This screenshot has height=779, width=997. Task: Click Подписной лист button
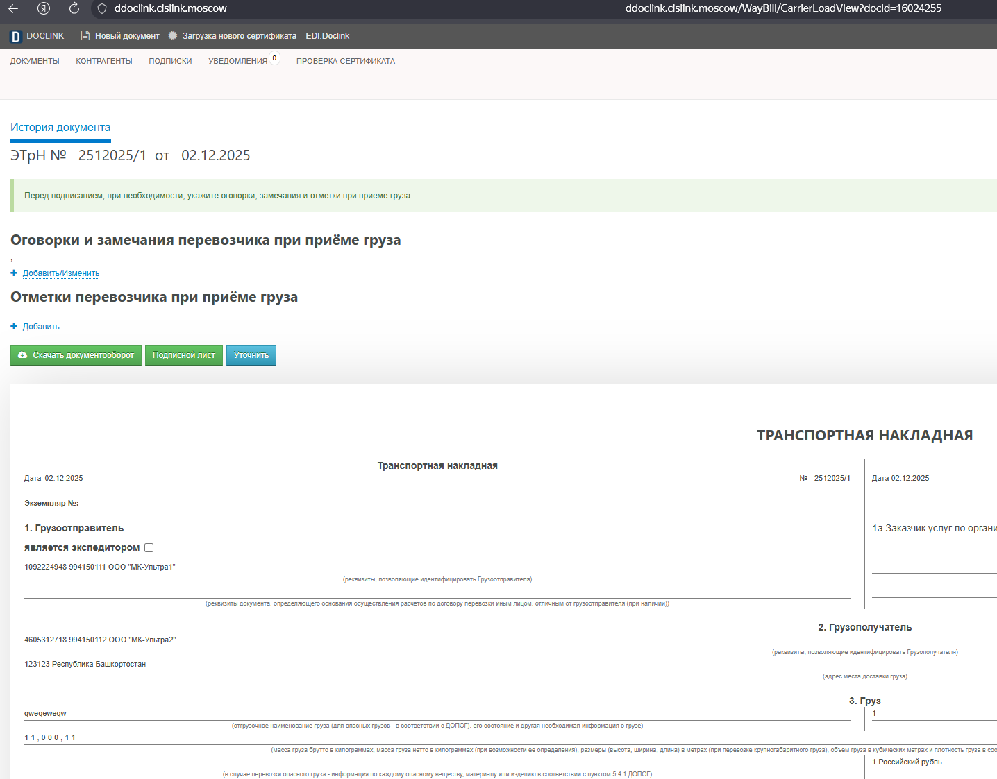(184, 355)
